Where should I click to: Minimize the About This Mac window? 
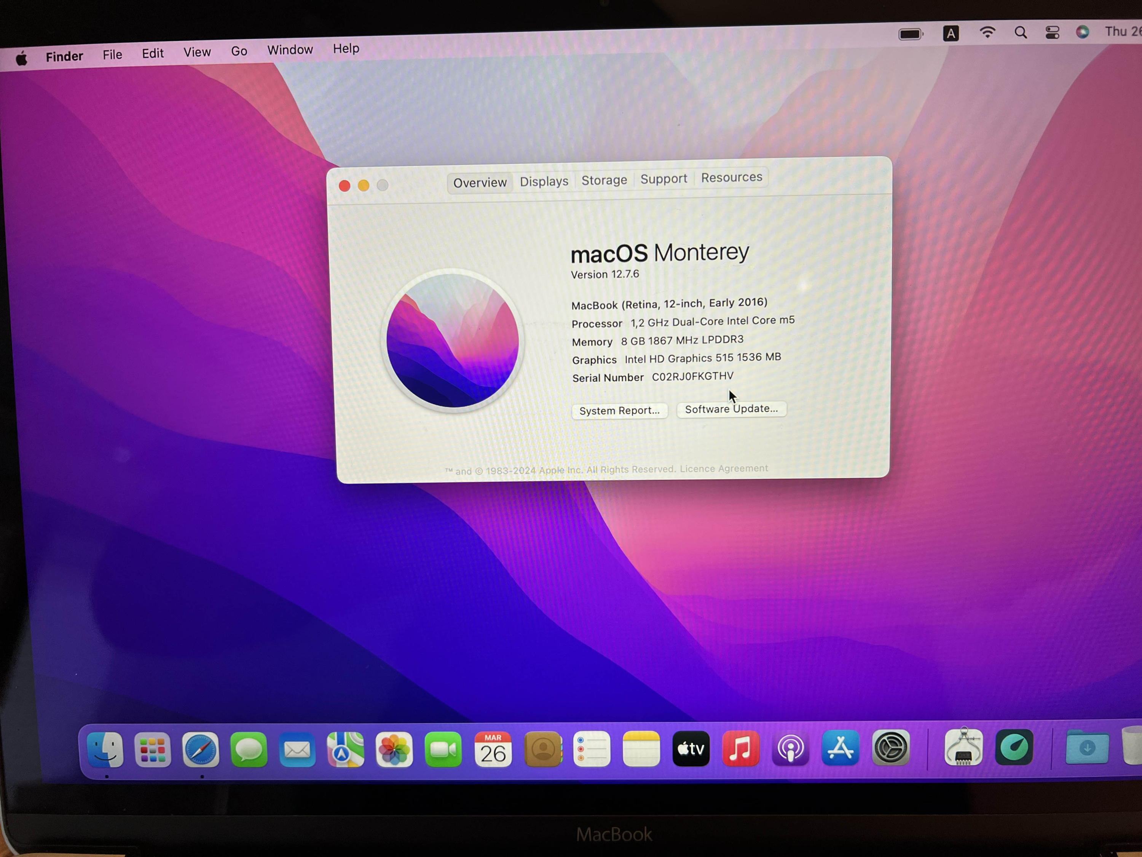[364, 185]
